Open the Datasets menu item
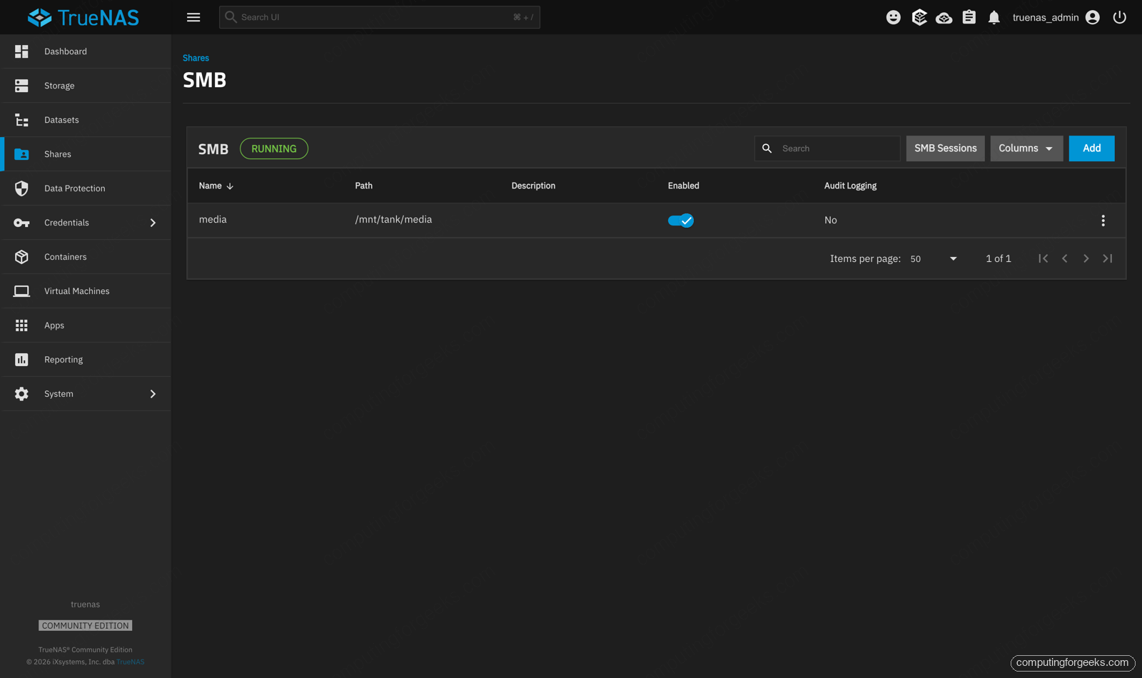This screenshot has height=678, width=1142. (86, 120)
